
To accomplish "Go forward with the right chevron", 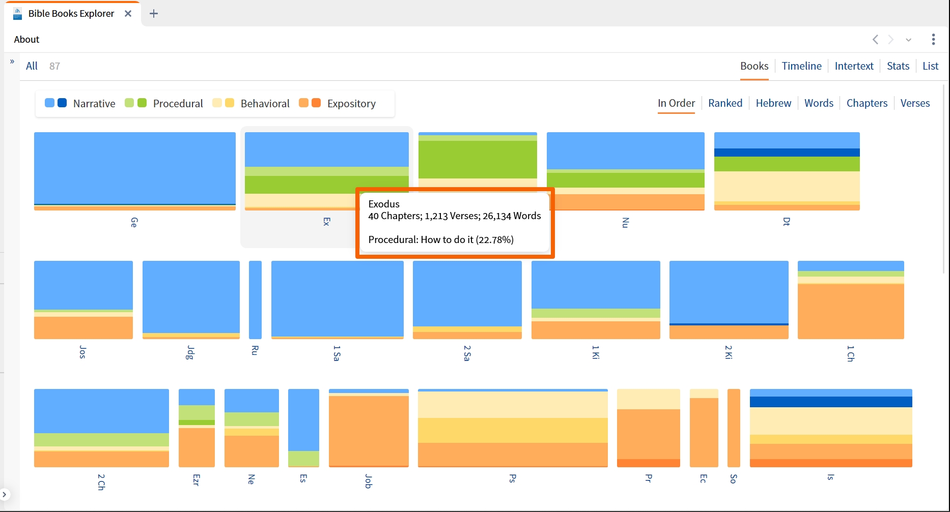I will pyautogui.click(x=890, y=39).
